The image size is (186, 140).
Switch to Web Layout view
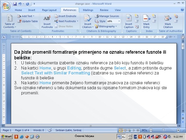[129, 130]
